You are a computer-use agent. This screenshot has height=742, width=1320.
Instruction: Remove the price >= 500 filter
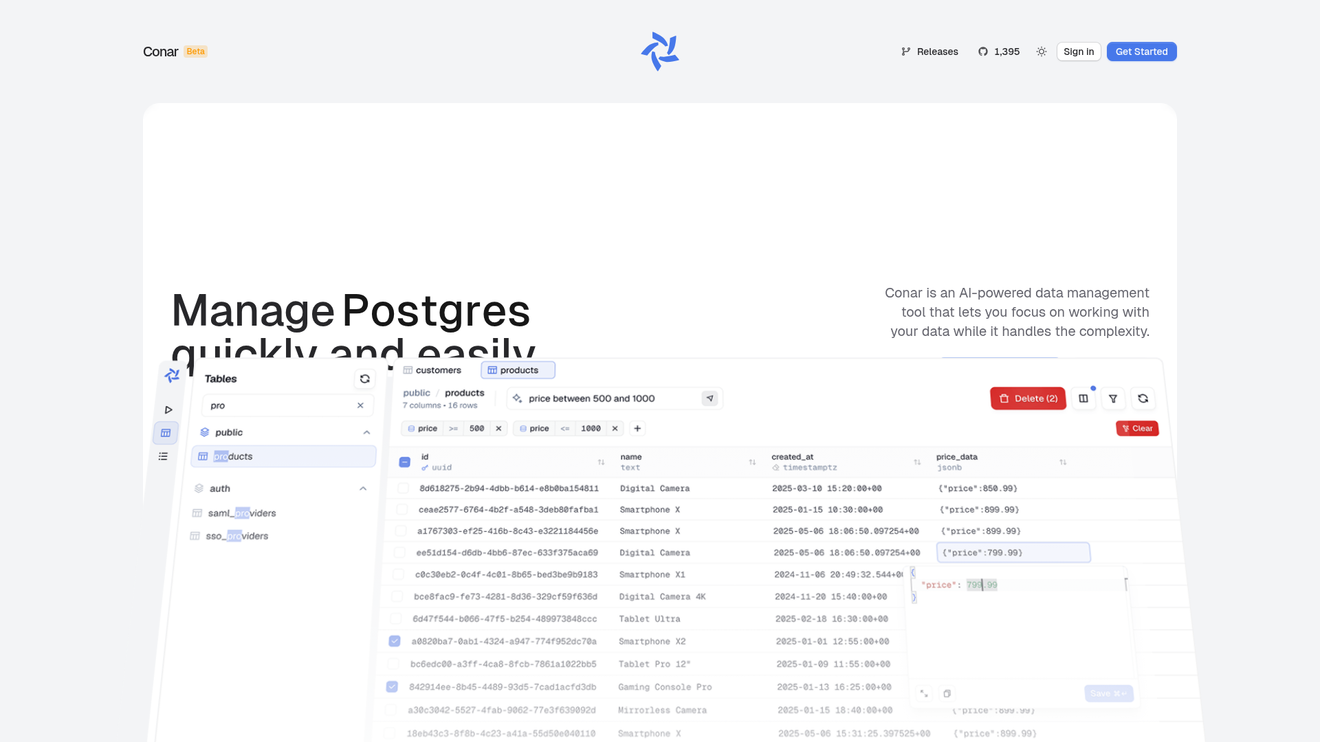(x=498, y=429)
